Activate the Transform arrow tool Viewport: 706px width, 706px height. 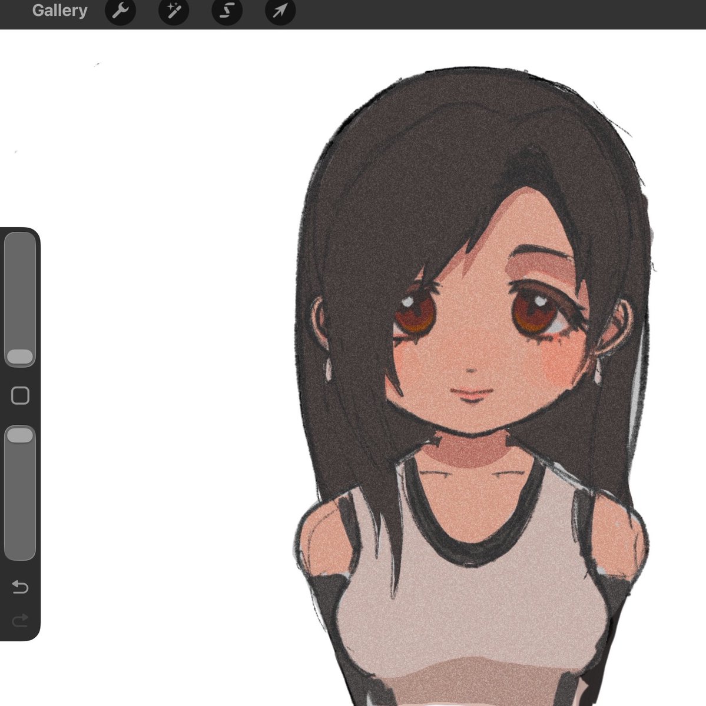pos(280,11)
